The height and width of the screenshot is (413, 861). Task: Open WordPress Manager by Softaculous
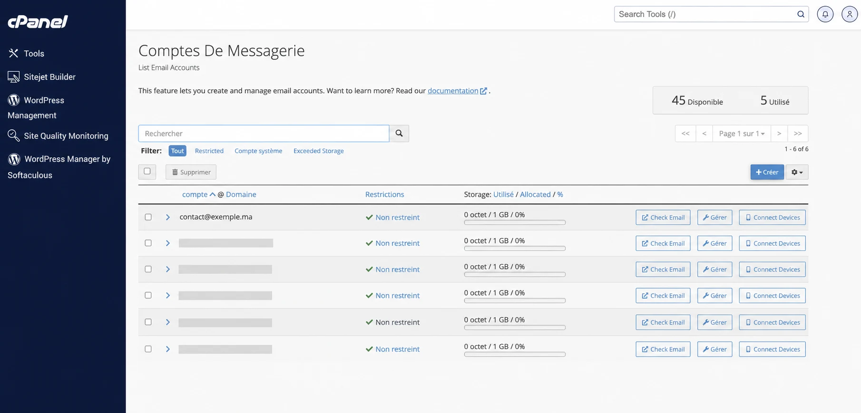point(59,167)
